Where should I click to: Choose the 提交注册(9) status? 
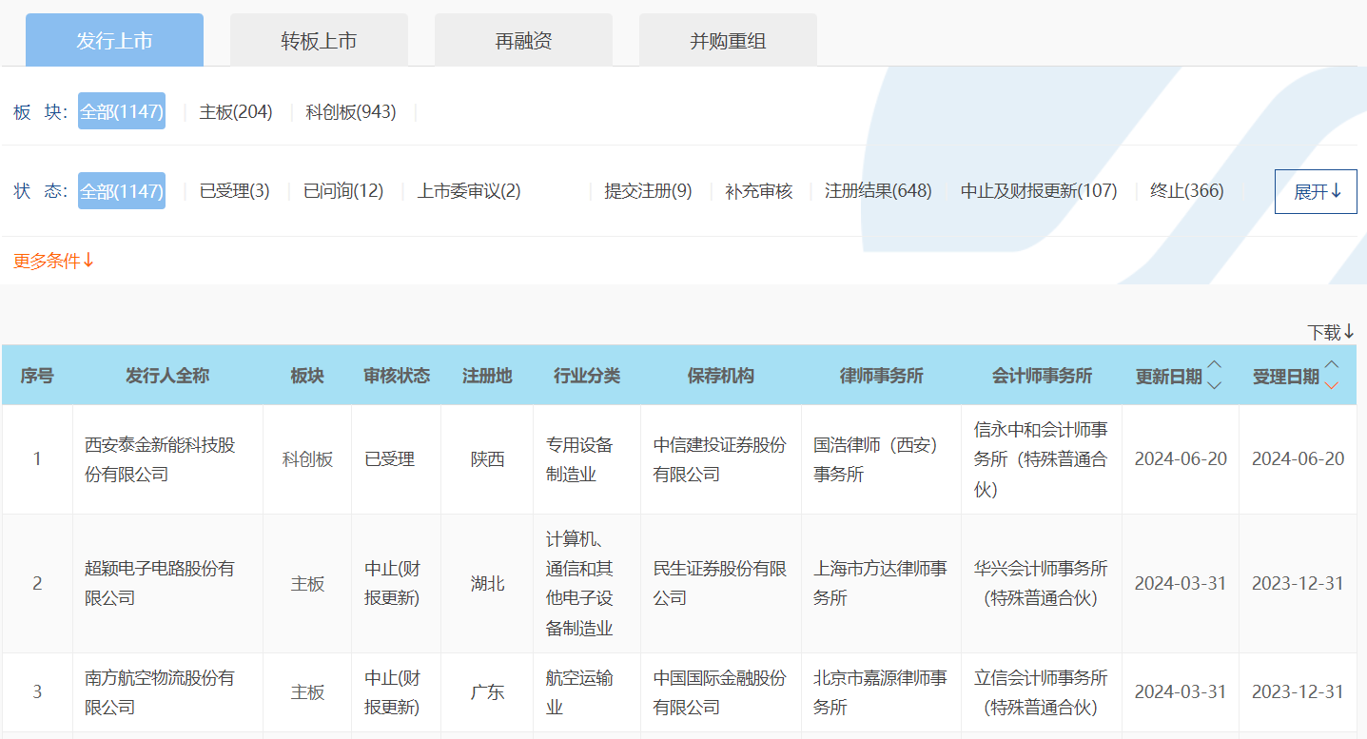coord(648,190)
